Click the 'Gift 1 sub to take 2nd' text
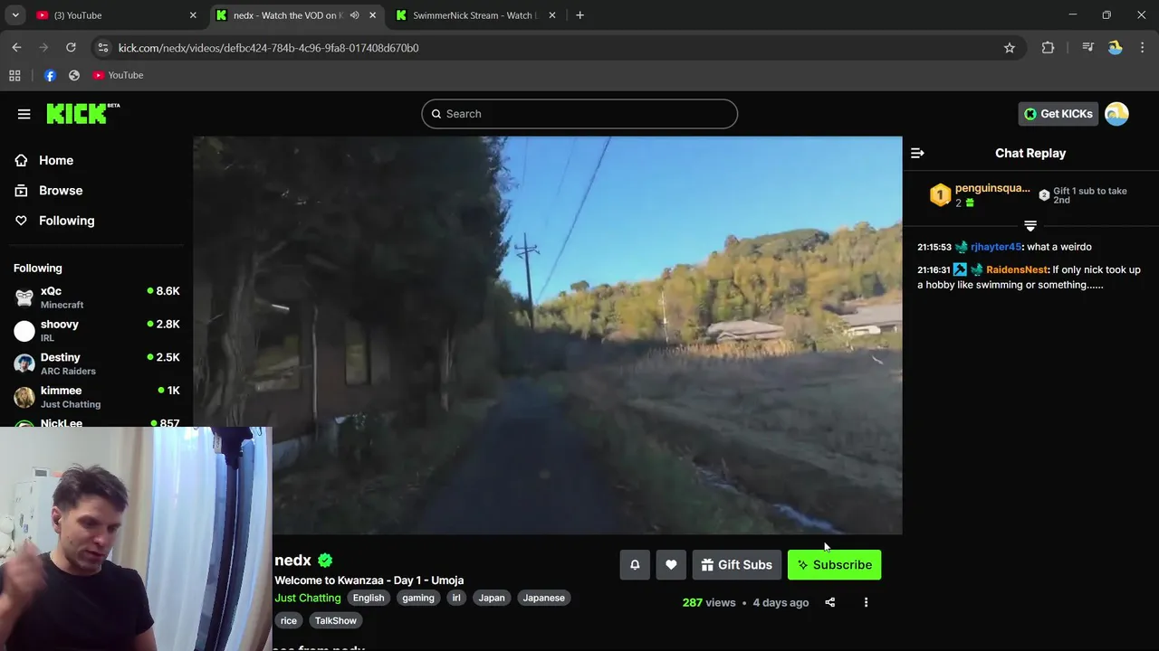1159x651 pixels. (x=1090, y=195)
